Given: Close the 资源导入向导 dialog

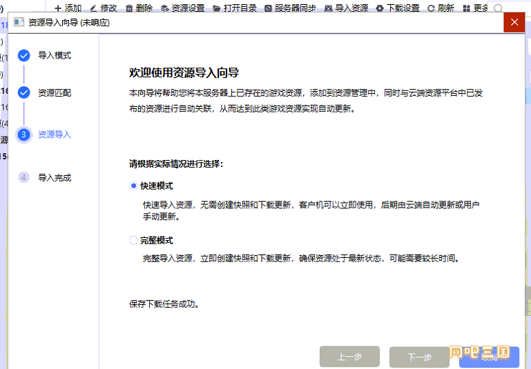Looking at the screenshot, I should (x=514, y=23).
